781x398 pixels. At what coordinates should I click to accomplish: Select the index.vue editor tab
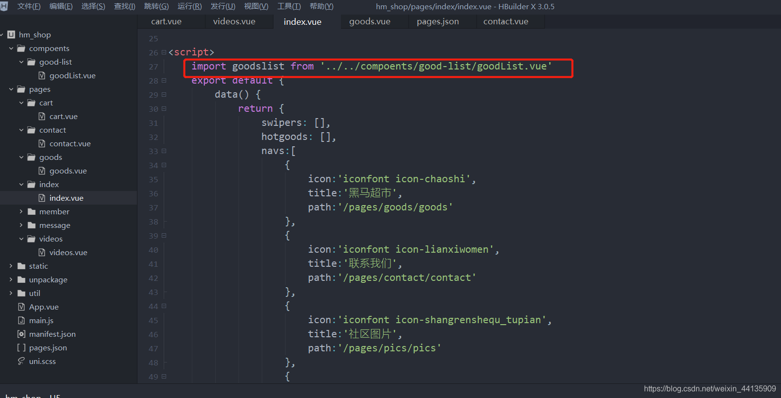[x=303, y=21]
